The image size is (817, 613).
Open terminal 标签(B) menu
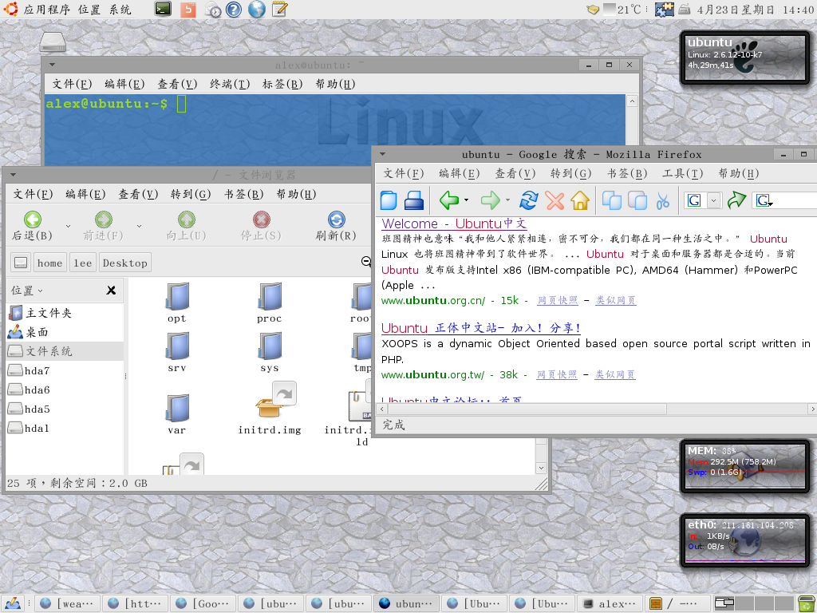282,84
